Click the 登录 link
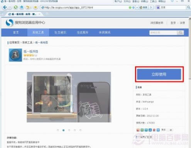 (x=173, y=23)
